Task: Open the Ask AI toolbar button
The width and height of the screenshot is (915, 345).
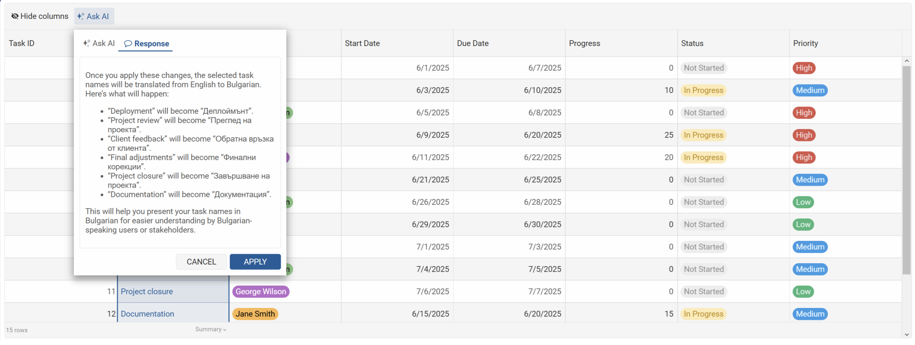Action: 93,16
